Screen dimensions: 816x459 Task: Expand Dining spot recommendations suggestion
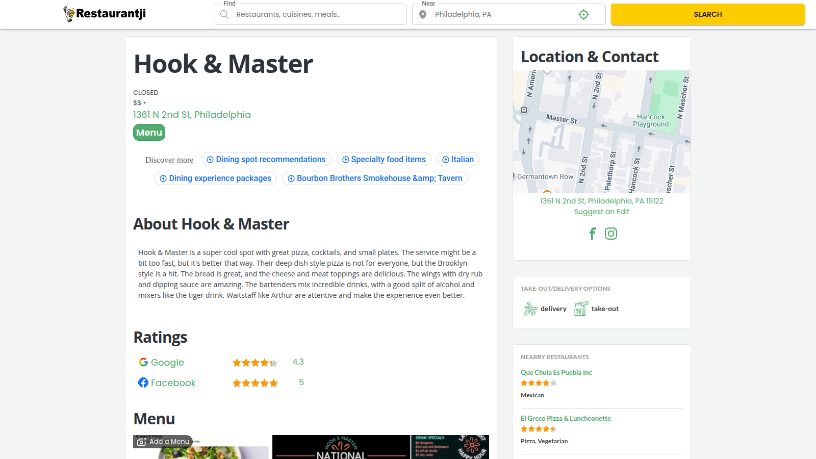point(266,160)
